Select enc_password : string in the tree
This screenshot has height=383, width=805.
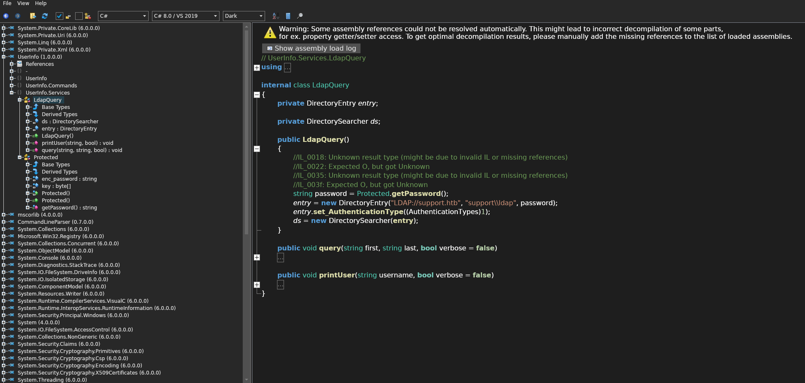click(69, 179)
